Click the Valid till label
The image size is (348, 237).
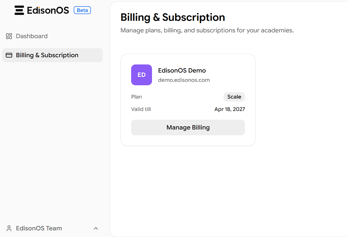(x=141, y=109)
